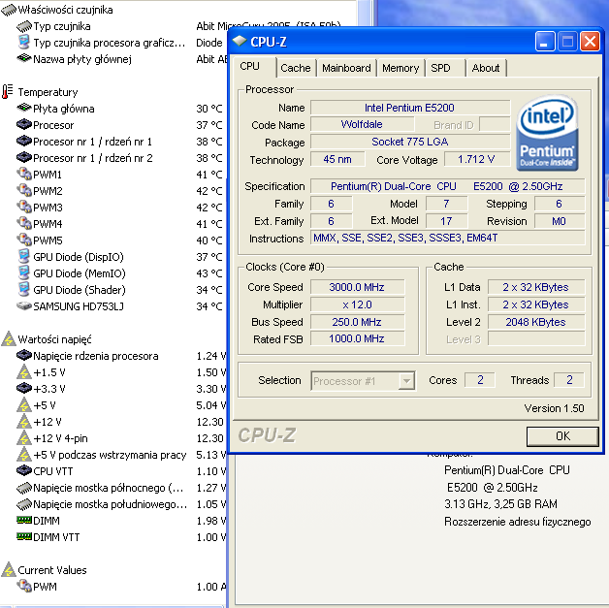Screen dimensions: 609x608
Task: Click the DIMM memory module icon
Action: coord(24,521)
